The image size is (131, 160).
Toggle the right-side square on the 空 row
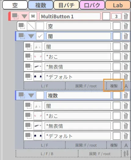pos(117,26)
